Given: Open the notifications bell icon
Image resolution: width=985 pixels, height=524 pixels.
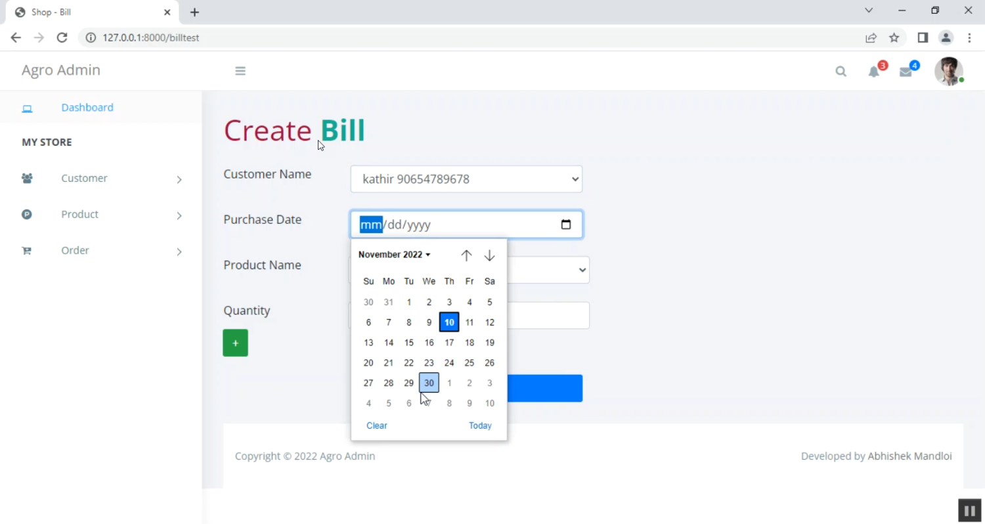Looking at the screenshot, I should [x=874, y=72].
